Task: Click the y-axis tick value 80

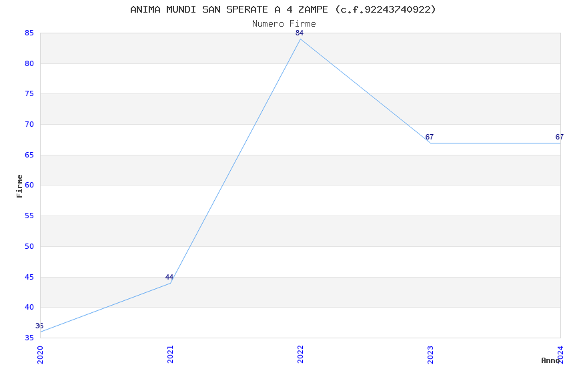Action: (29, 63)
